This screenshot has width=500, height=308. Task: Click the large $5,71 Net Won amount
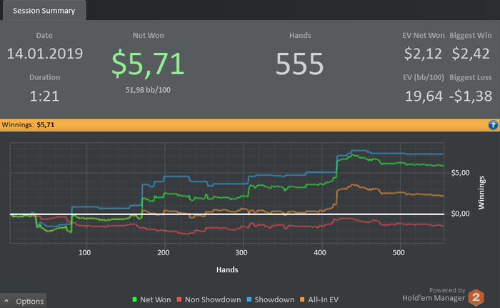tap(148, 63)
